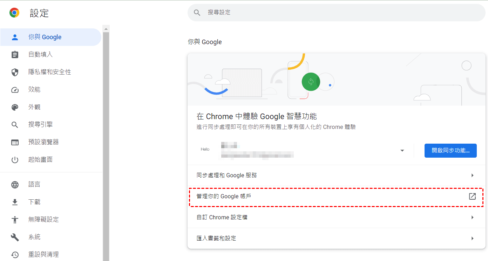The image size is (488, 261).
Task: Click the wrench icon for 系統
Action: [15, 237]
